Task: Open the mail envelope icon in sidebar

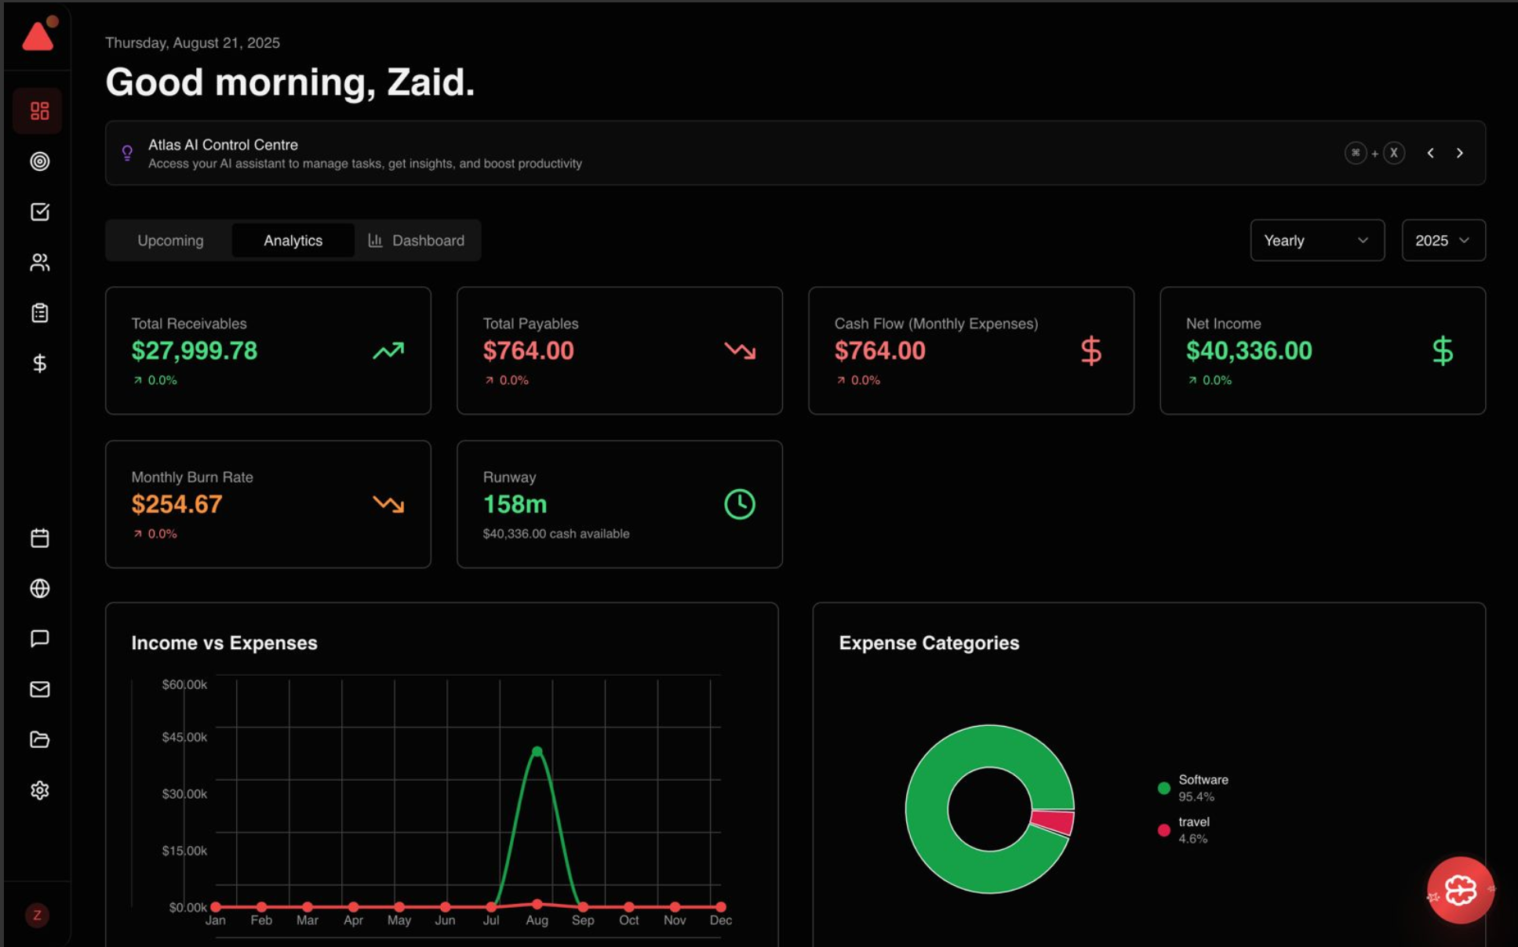Action: (39, 689)
